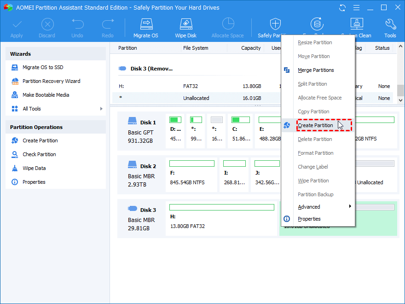Click the Undo arrow icon
Image resolution: width=405 pixels, height=304 pixels.
click(77, 24)
